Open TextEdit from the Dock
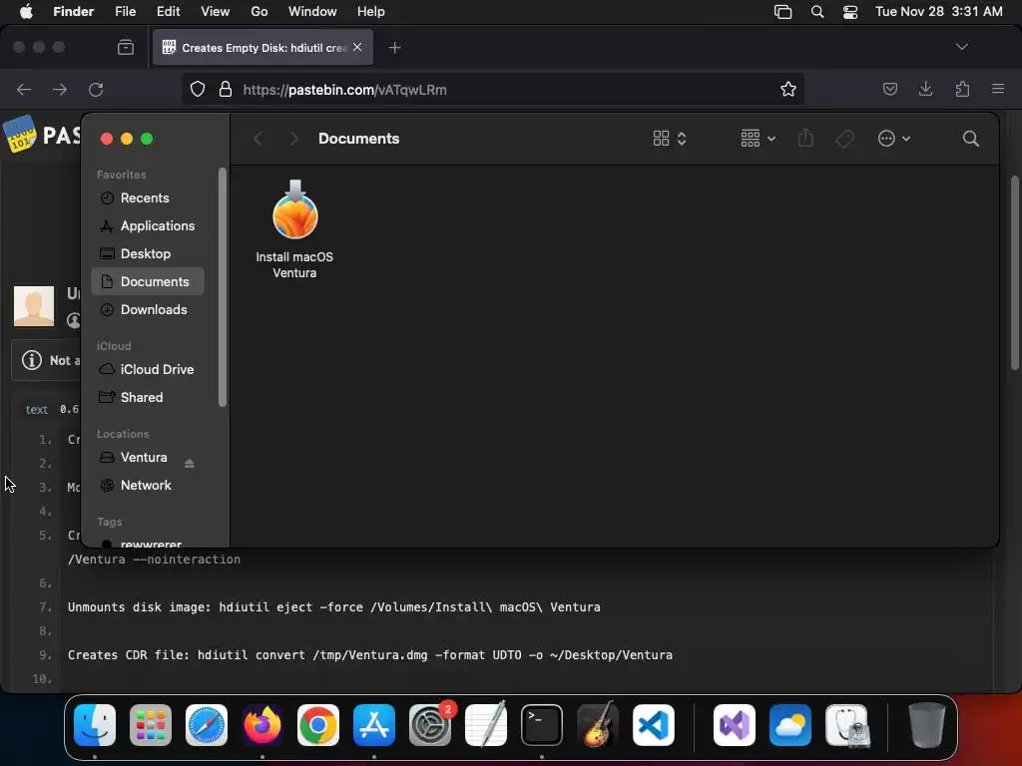 click(x=486, y=724)
